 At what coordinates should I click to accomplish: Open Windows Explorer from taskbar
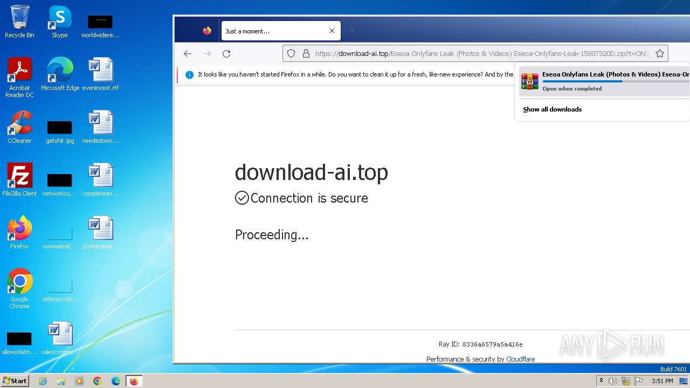(61, 381)
